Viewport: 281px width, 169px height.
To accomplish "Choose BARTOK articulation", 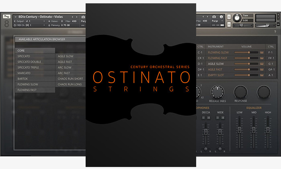I will (x=35, y=79).
